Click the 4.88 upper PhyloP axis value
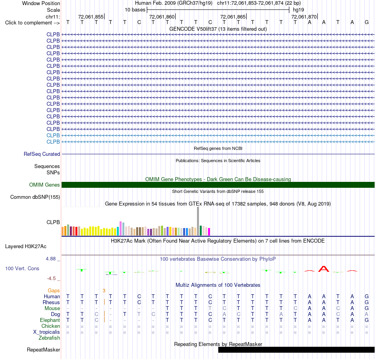This screenshot has height=359, width=375. pyautogui.click(x=51, y=259)
